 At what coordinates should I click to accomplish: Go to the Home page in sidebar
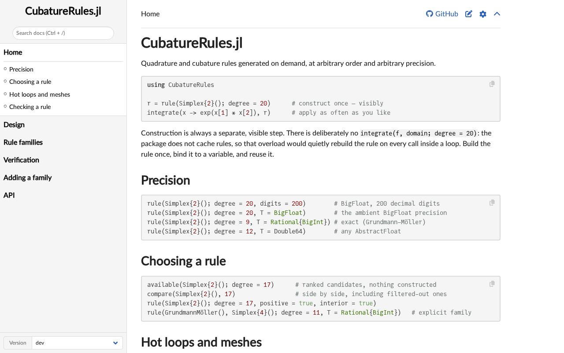pos(63,53)
